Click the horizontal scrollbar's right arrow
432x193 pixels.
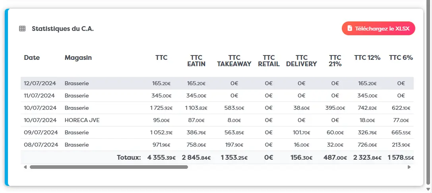click(409, 167)
